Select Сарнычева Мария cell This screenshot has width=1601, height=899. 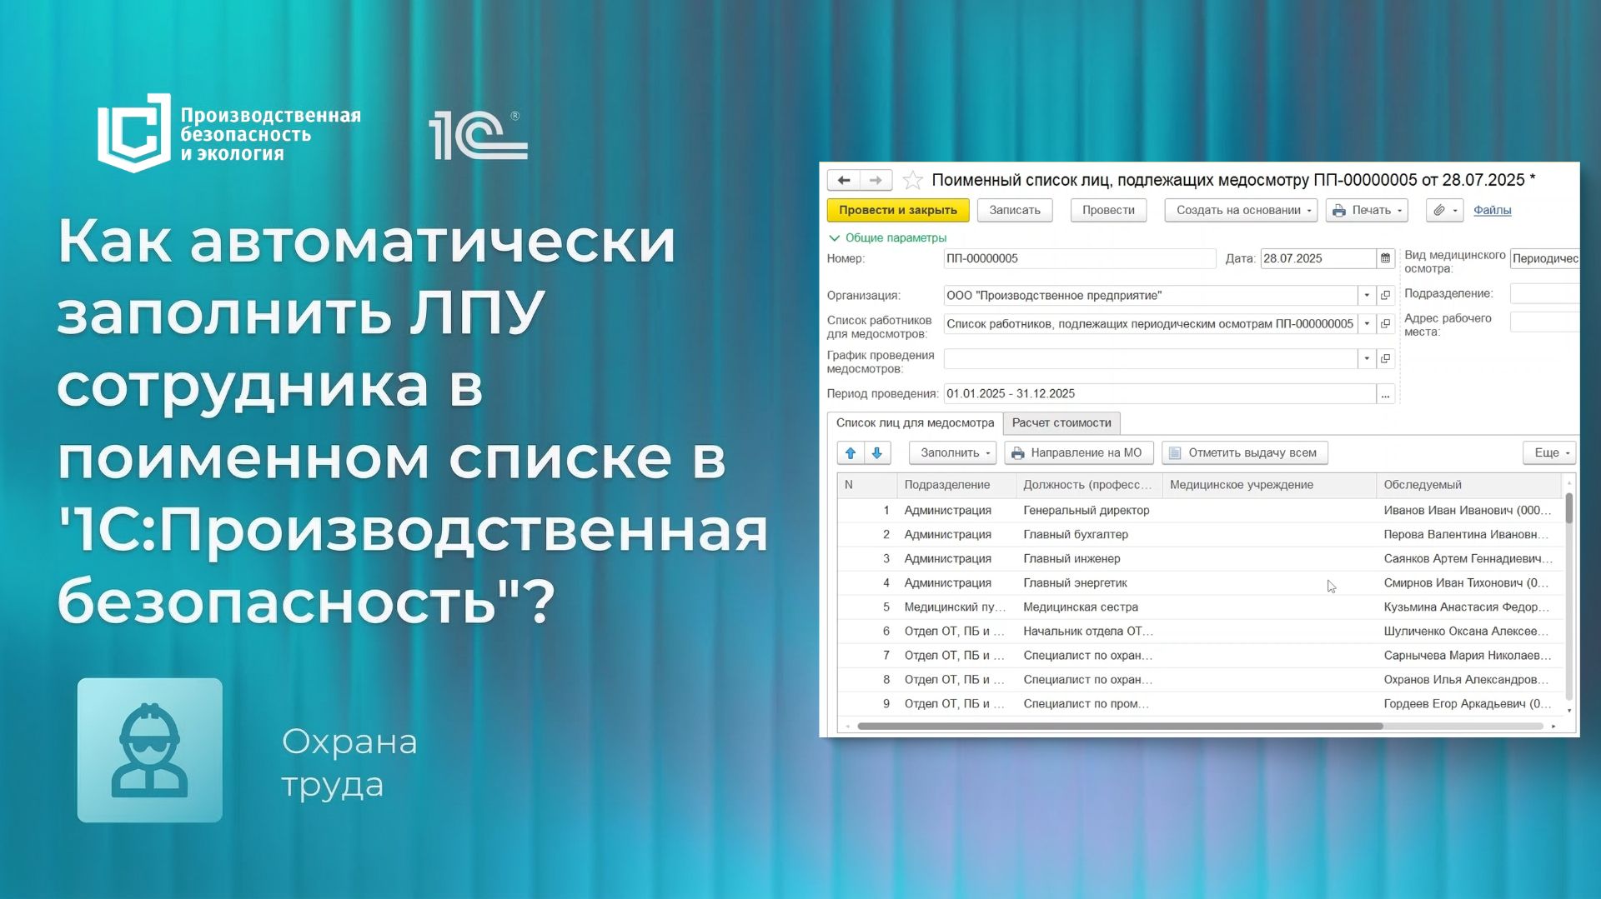[x=1469, y=655]
